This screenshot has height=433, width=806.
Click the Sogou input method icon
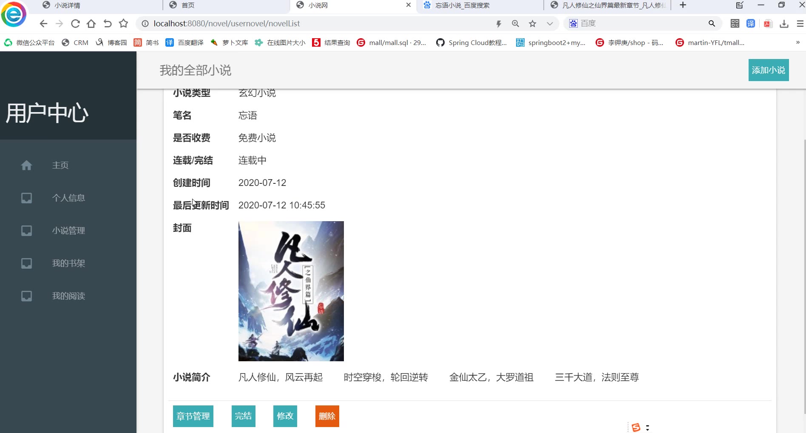pyautogui.click(x=636, y=427)
